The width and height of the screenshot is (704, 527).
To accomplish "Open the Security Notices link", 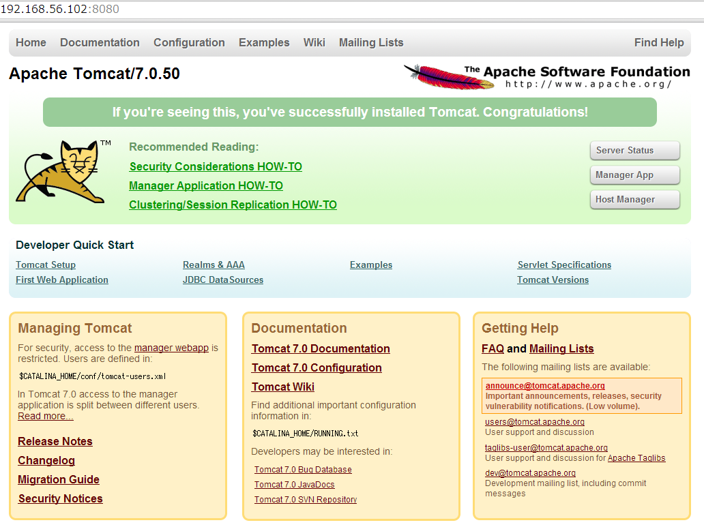I will (61, 499).
